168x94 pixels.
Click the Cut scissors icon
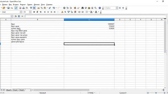click(x=39, y=8)
